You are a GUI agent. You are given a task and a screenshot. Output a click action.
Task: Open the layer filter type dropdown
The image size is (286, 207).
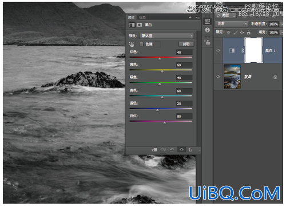(226, 15)
